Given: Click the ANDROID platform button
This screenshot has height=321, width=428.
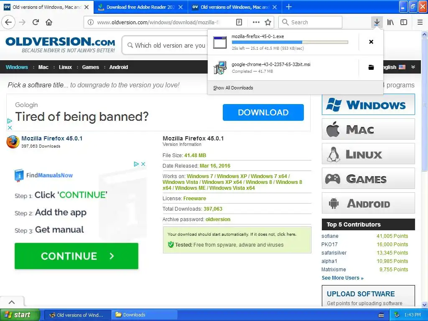Looking at the screenshot, I should coord(368,203).
